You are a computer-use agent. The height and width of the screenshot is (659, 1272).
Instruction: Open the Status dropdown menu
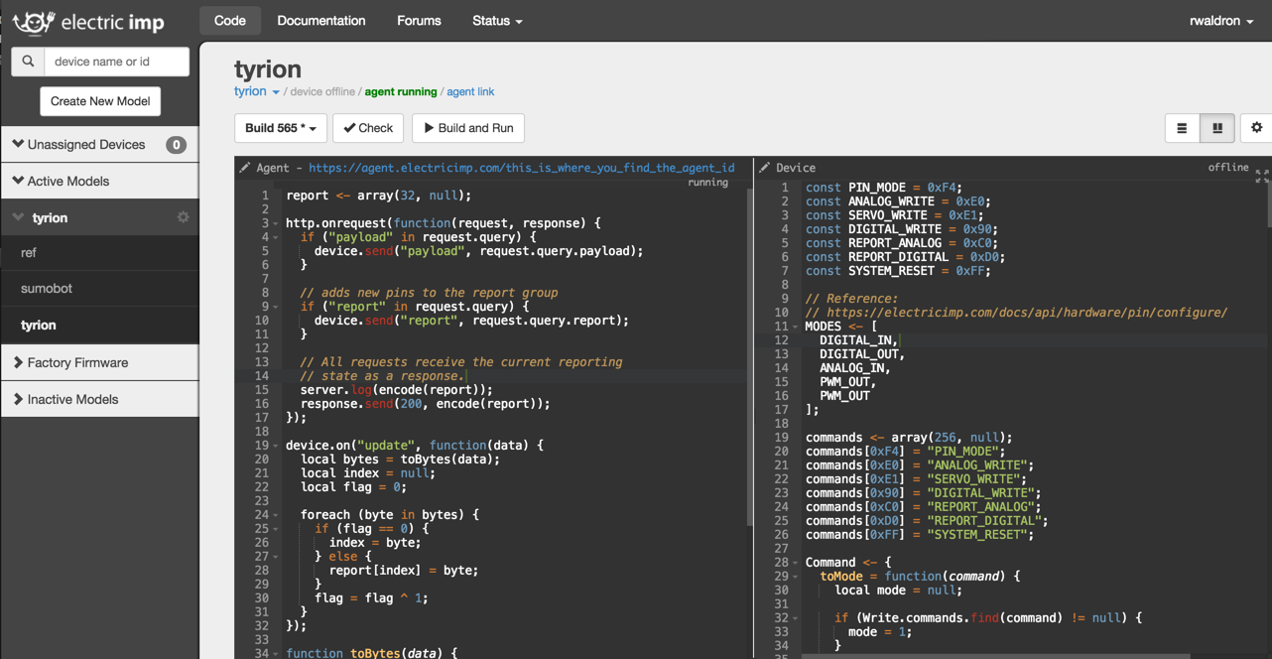497,21
